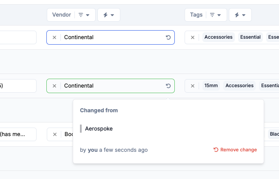Screen dimensions: 279x179
Task: Clear tags in the first row
Action: click(192, 37)
